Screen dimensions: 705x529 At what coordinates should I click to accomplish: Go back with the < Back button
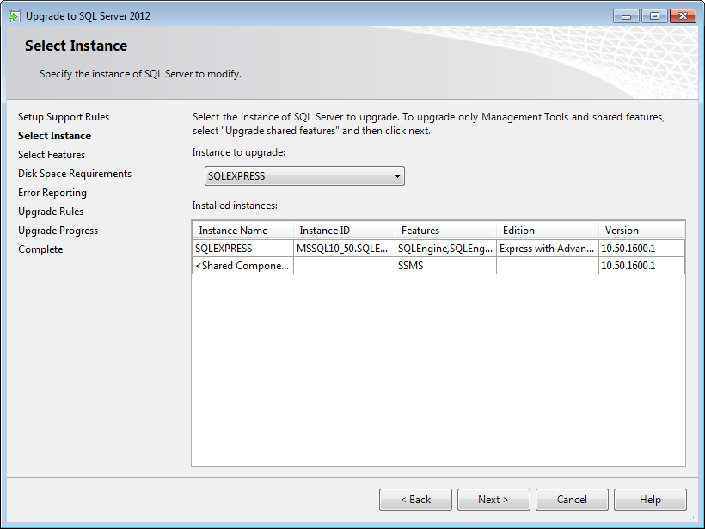[x=415, y=500]
